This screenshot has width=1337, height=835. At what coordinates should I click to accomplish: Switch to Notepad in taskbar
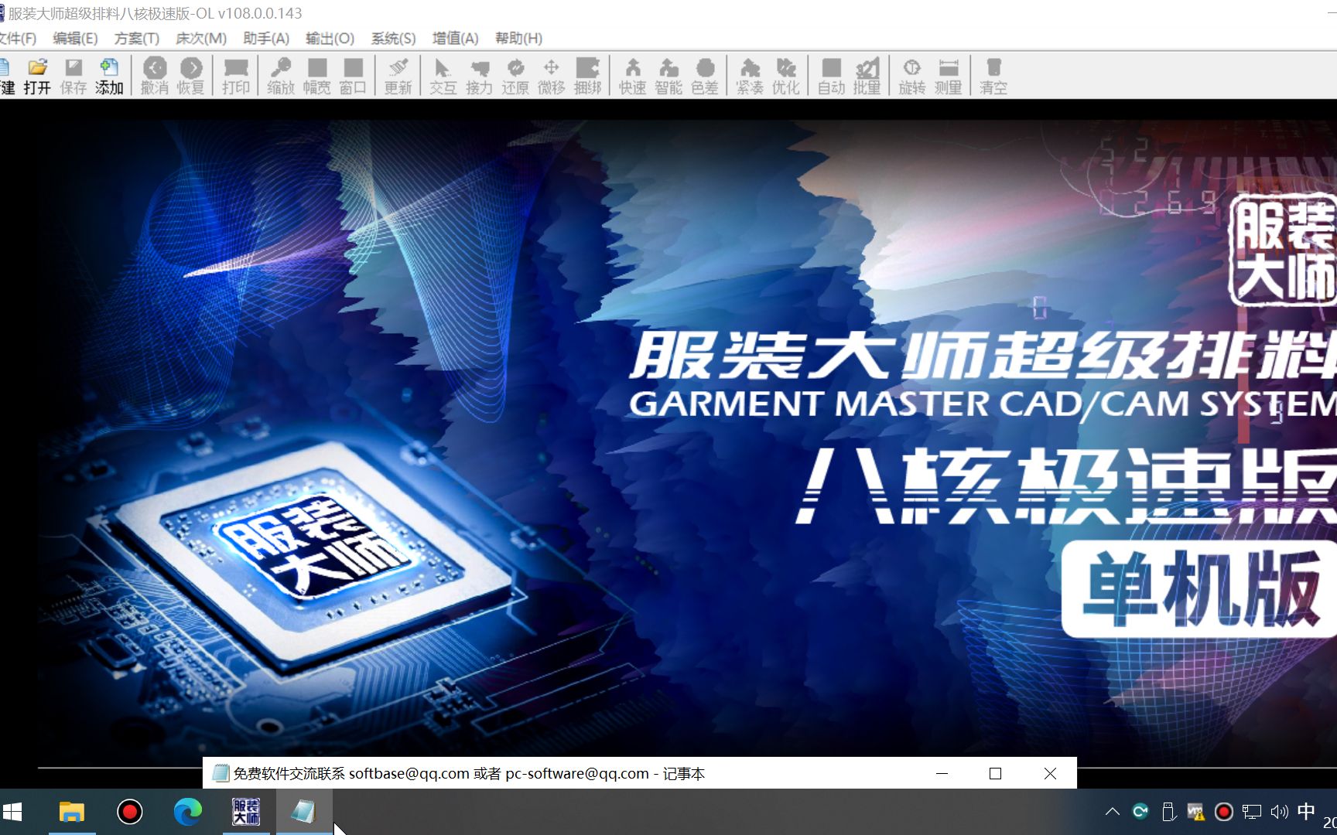click(303, 812)
